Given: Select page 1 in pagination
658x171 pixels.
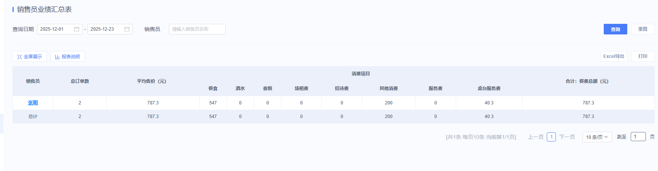Looking at the screenshot, I should coord(551,137).
